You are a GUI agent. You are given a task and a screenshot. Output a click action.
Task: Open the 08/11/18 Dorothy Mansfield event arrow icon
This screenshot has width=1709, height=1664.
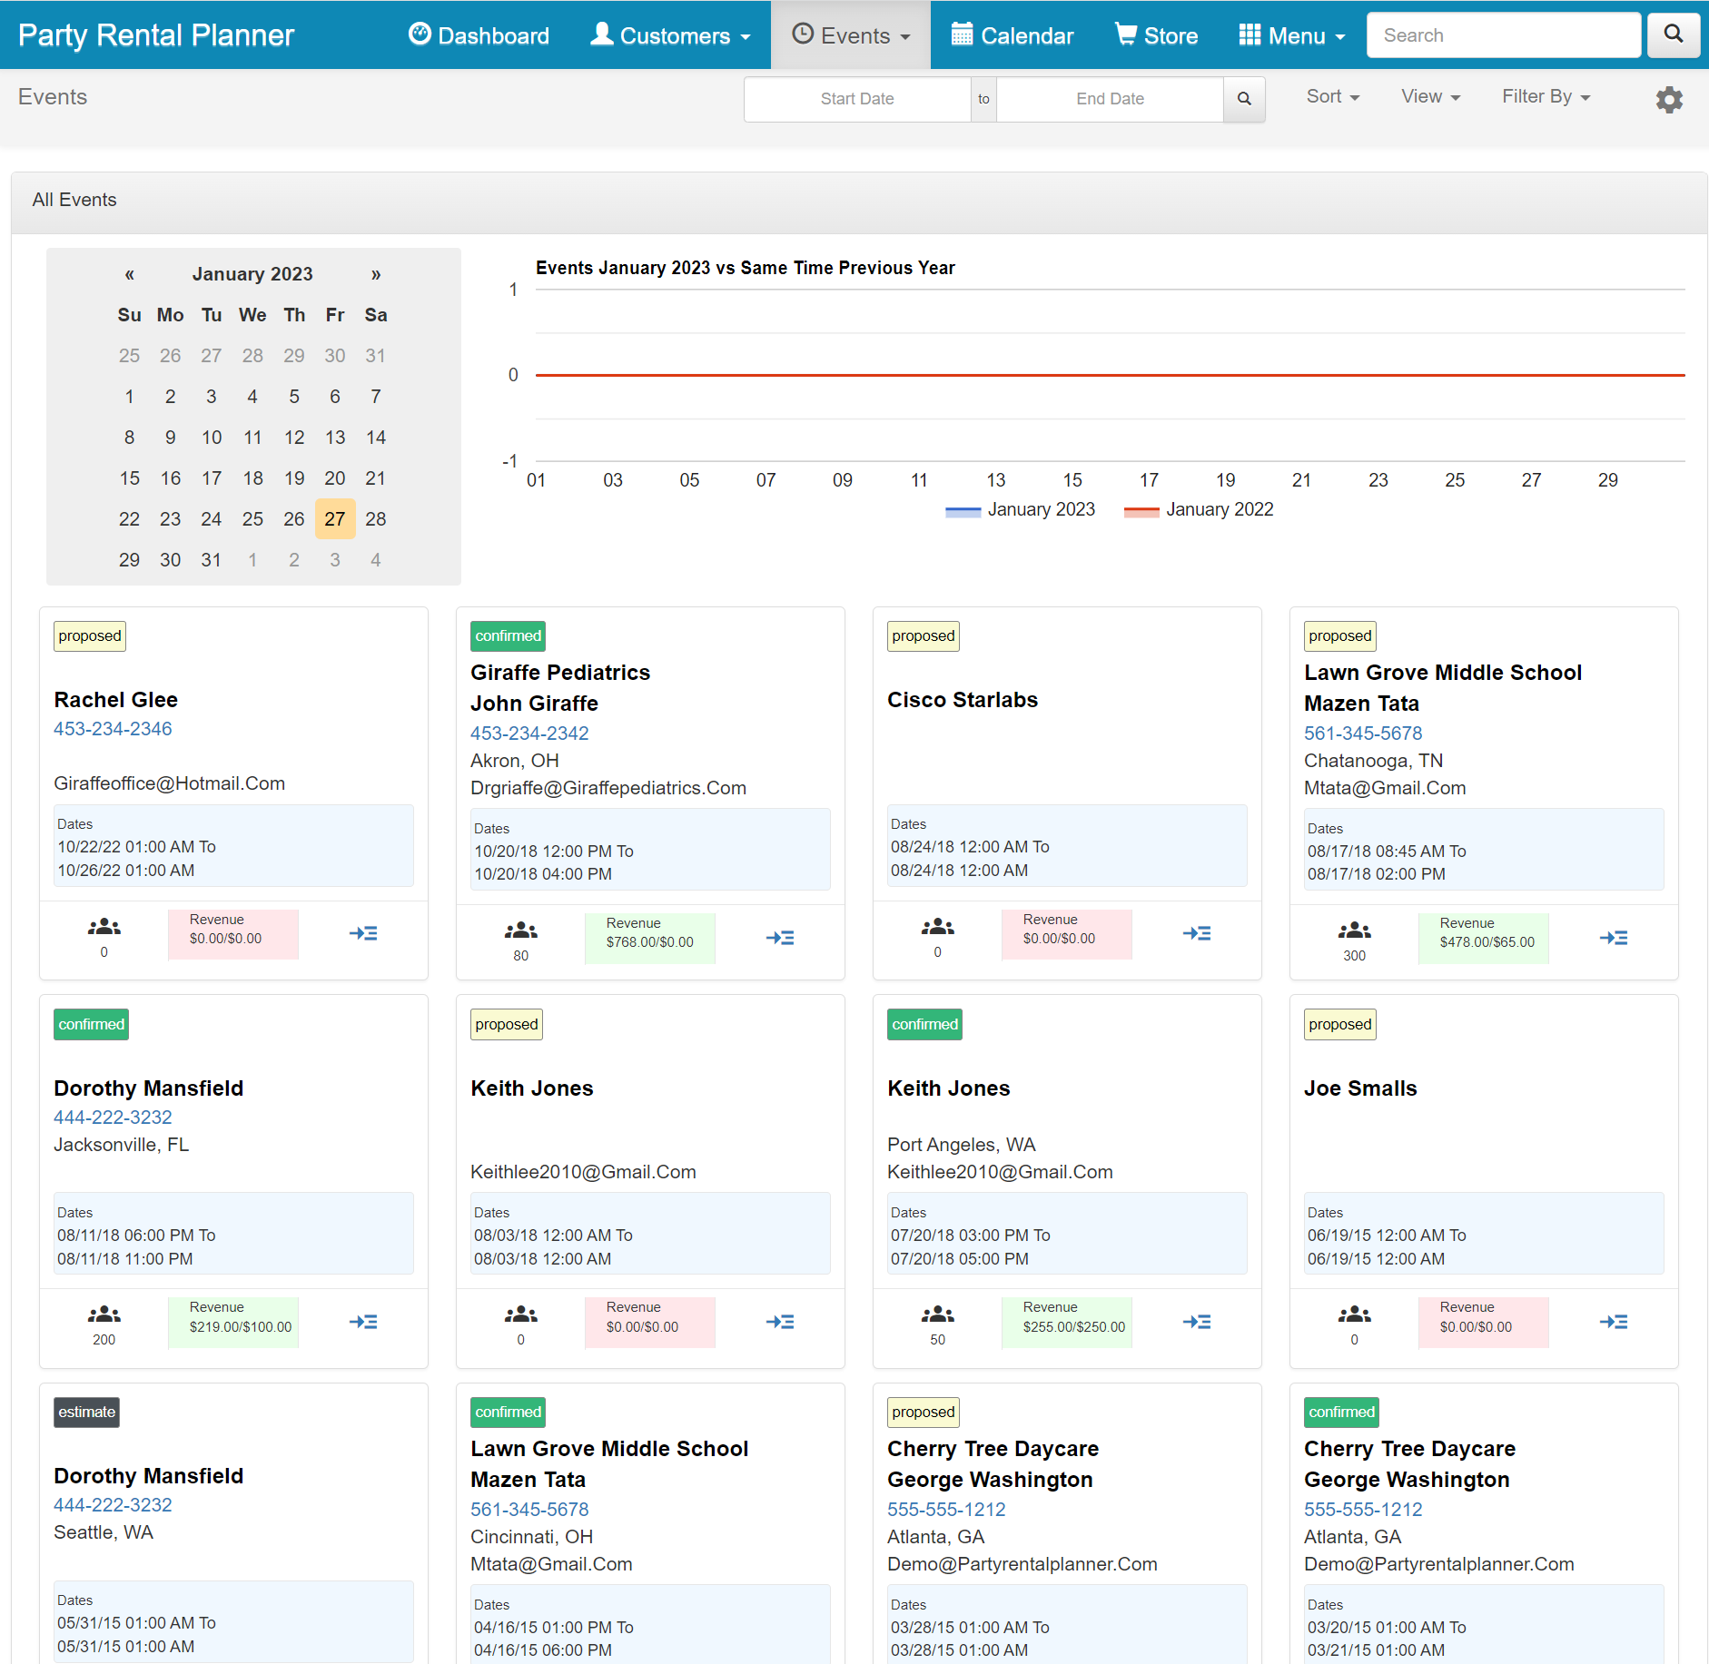[363, 1322]
